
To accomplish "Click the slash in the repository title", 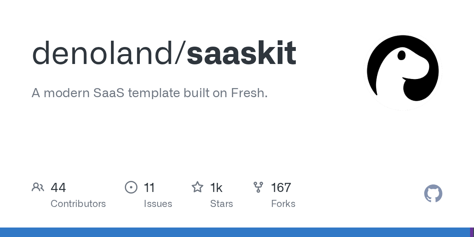I will 181,54.
